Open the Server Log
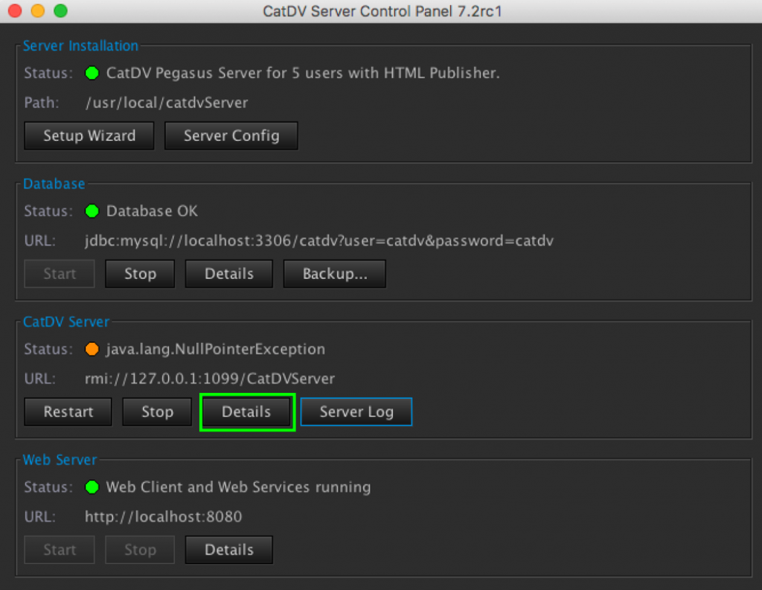Viewport: 762px width, 590px height. (356, 411)
